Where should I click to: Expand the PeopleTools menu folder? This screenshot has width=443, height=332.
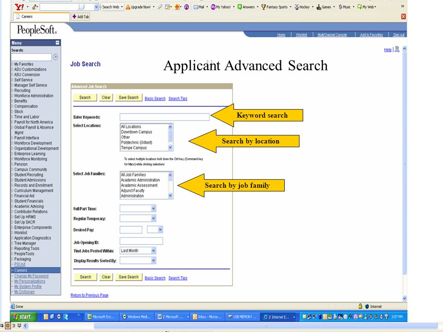[x=12, y=254]
